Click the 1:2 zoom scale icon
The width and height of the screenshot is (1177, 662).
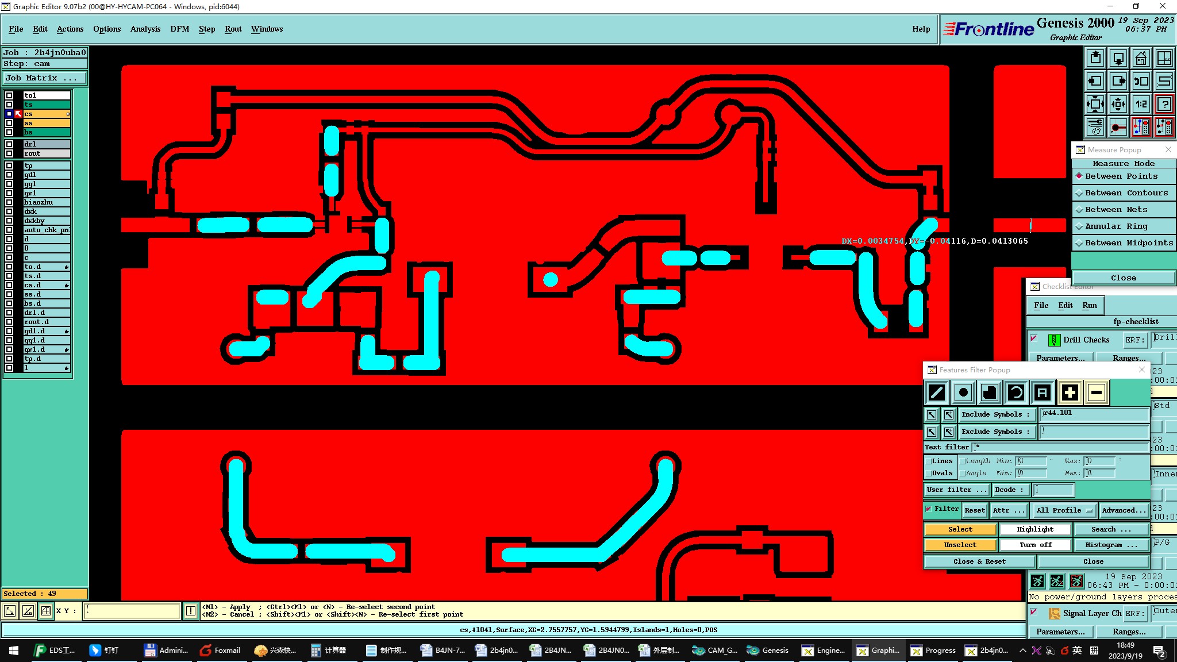1141,104
